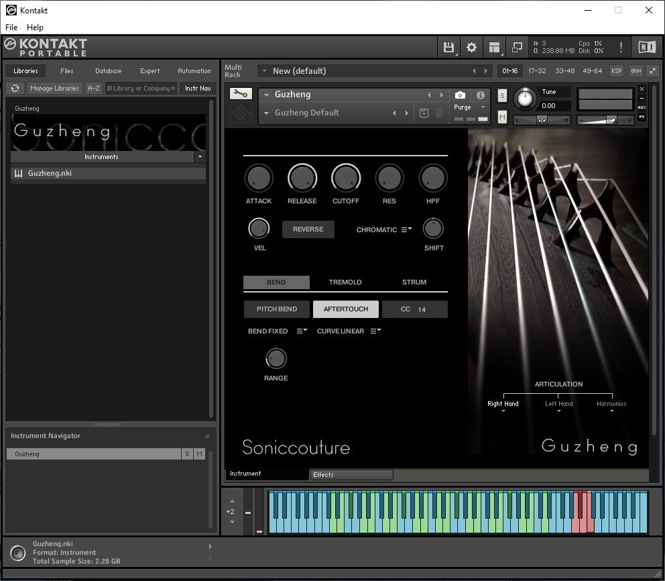Toggle the AUX sends button
This screenshot has height=581, width=665.
(642, 107)
